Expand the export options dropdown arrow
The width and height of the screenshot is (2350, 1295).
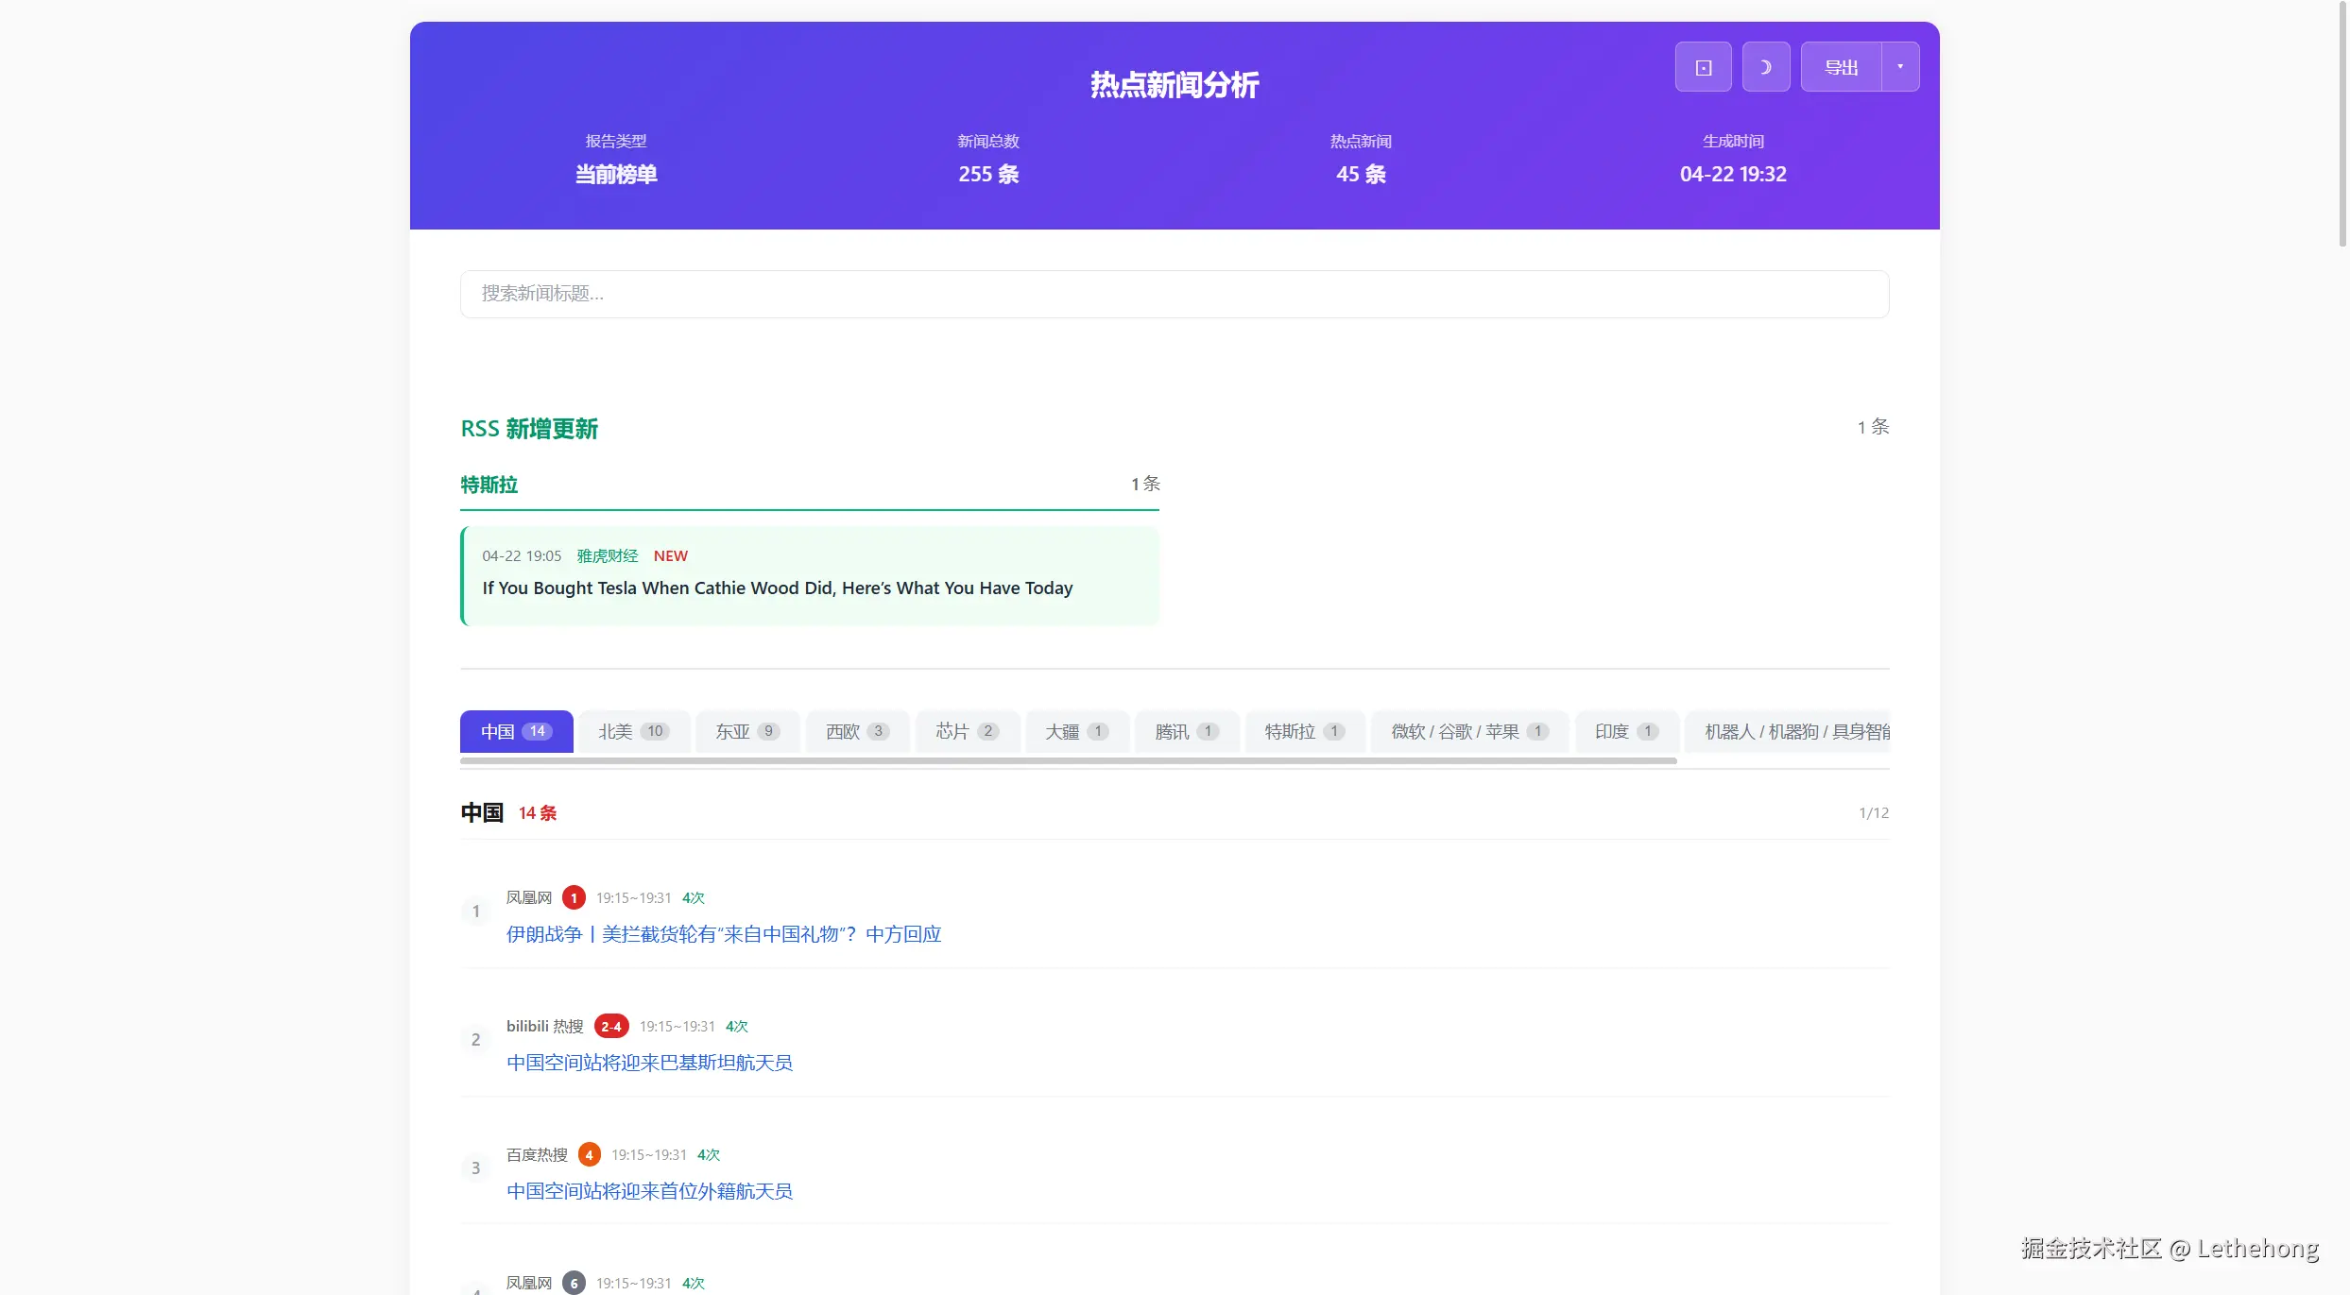(1900, 67)
